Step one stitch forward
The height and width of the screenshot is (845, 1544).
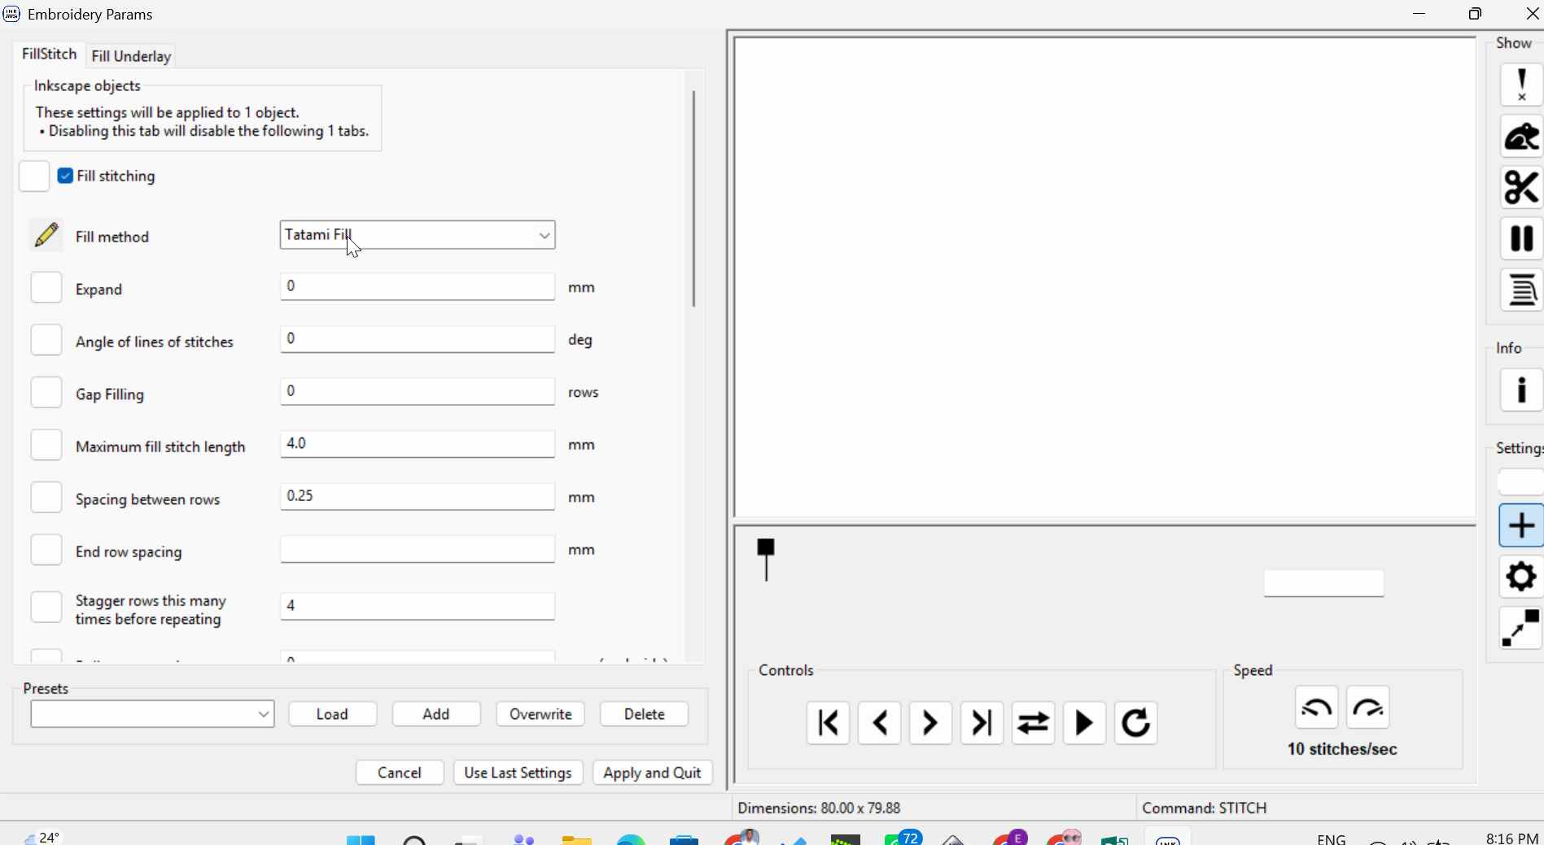(x=931, y=723)
